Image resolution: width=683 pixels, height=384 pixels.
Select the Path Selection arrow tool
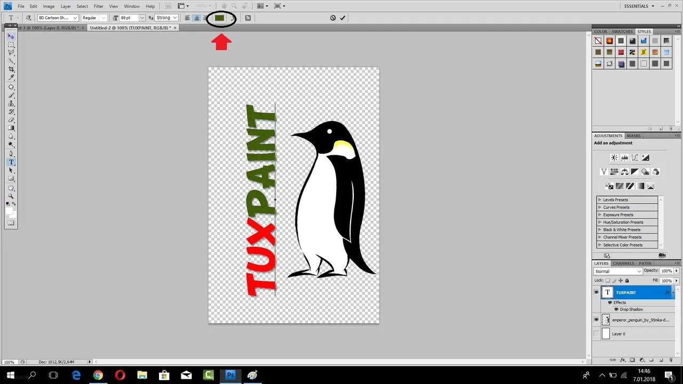click(11, 170)
